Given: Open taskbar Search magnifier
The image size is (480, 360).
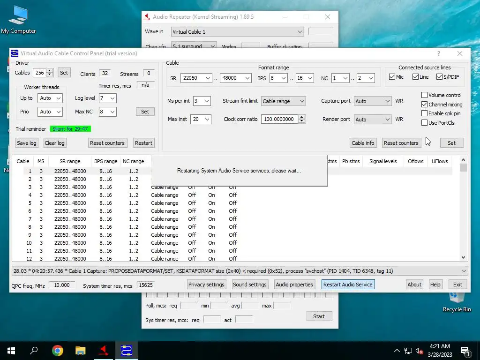Looking at the screenshot, I should click(x=34, y=351).
